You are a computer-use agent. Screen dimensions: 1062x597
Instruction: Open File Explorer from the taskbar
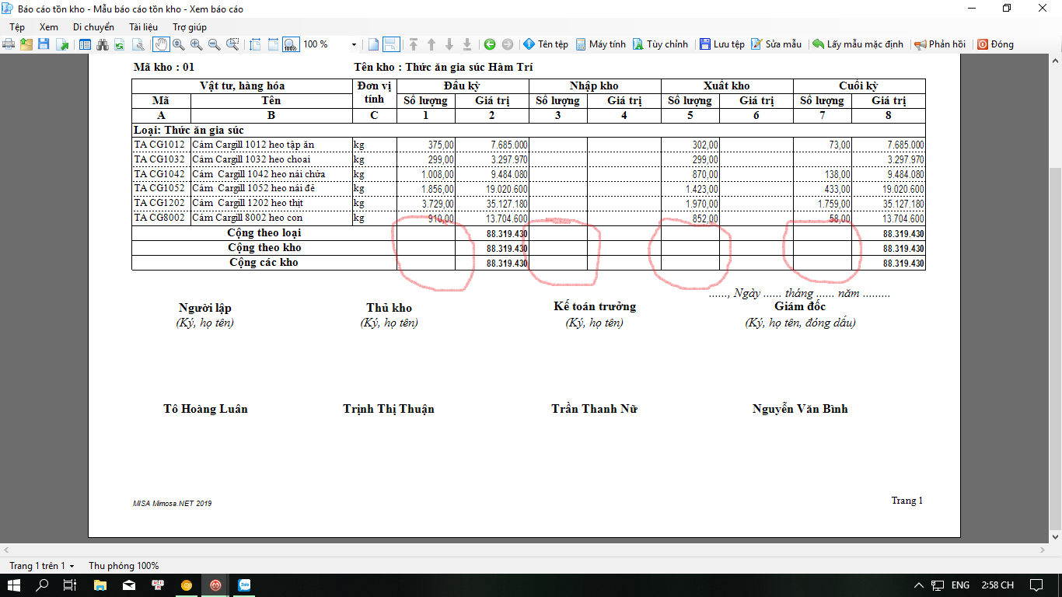pos(100,585)
